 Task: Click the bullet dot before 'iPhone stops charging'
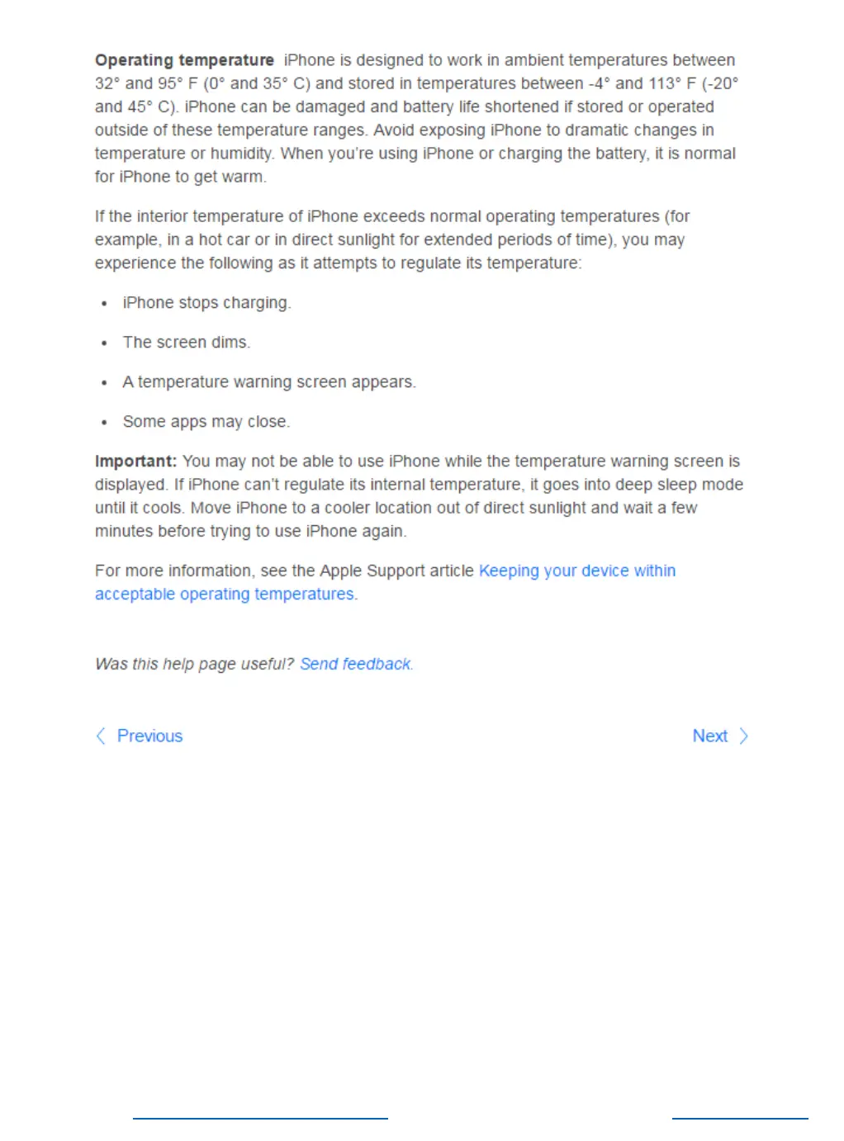(x=104, y=303)
